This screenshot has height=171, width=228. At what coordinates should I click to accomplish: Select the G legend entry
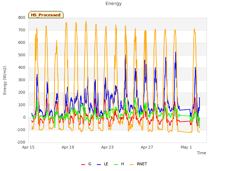pyautogui.click(x=86, y=164)
